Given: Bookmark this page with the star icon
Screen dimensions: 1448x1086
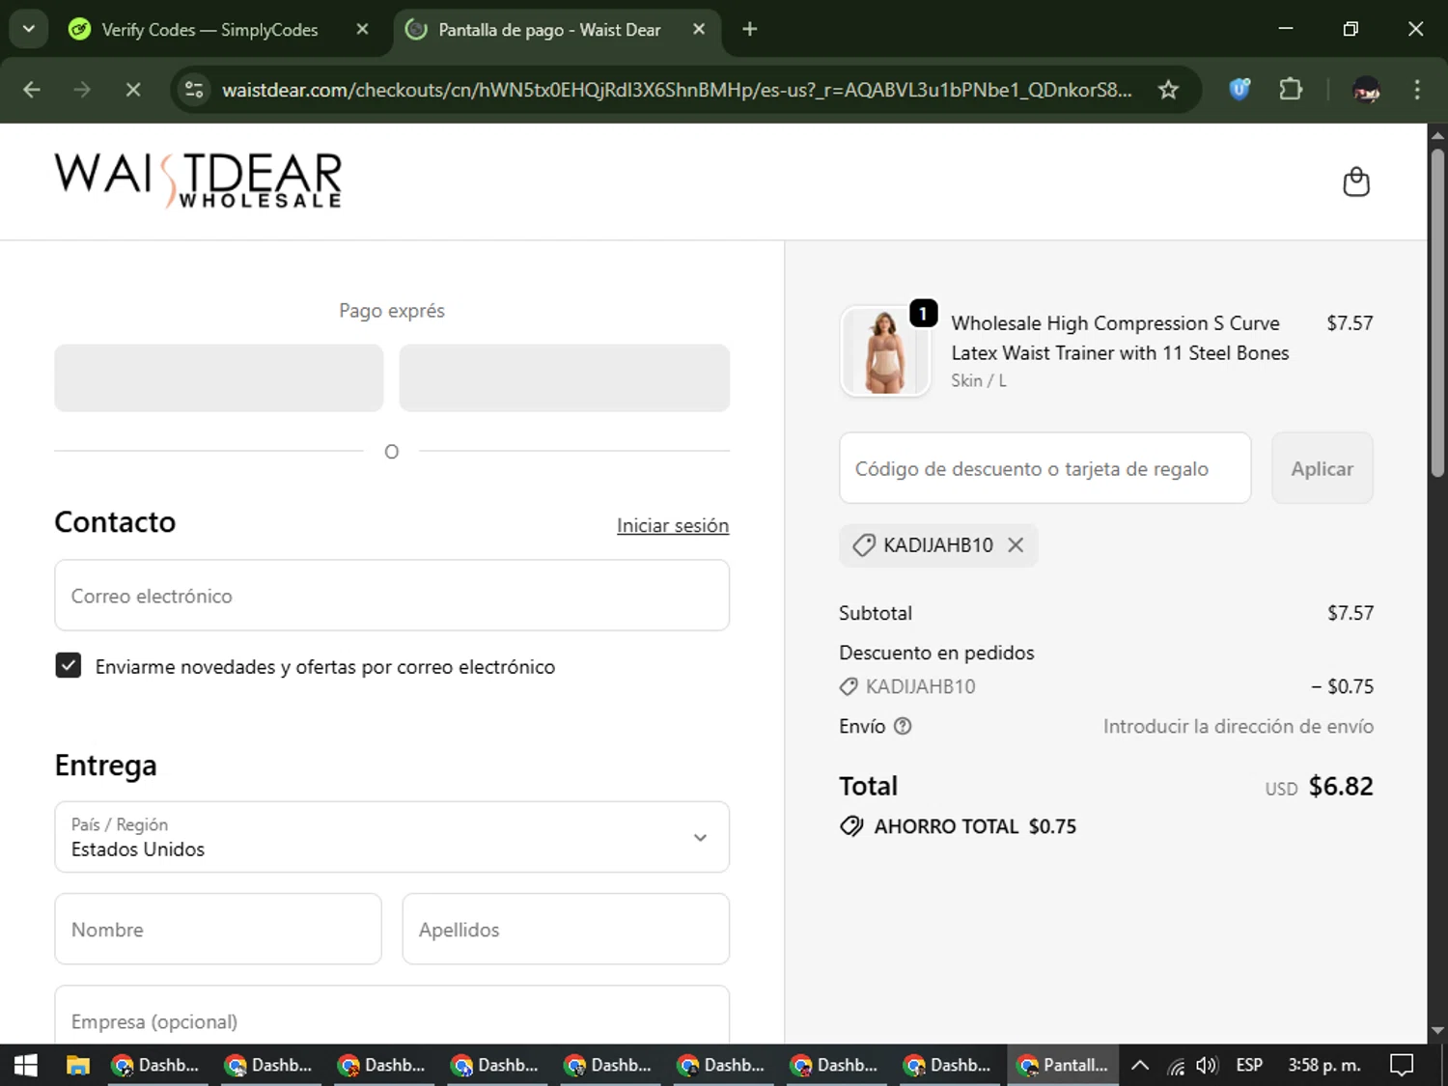Looking at the screenshot, I should tap(1168, 90).
